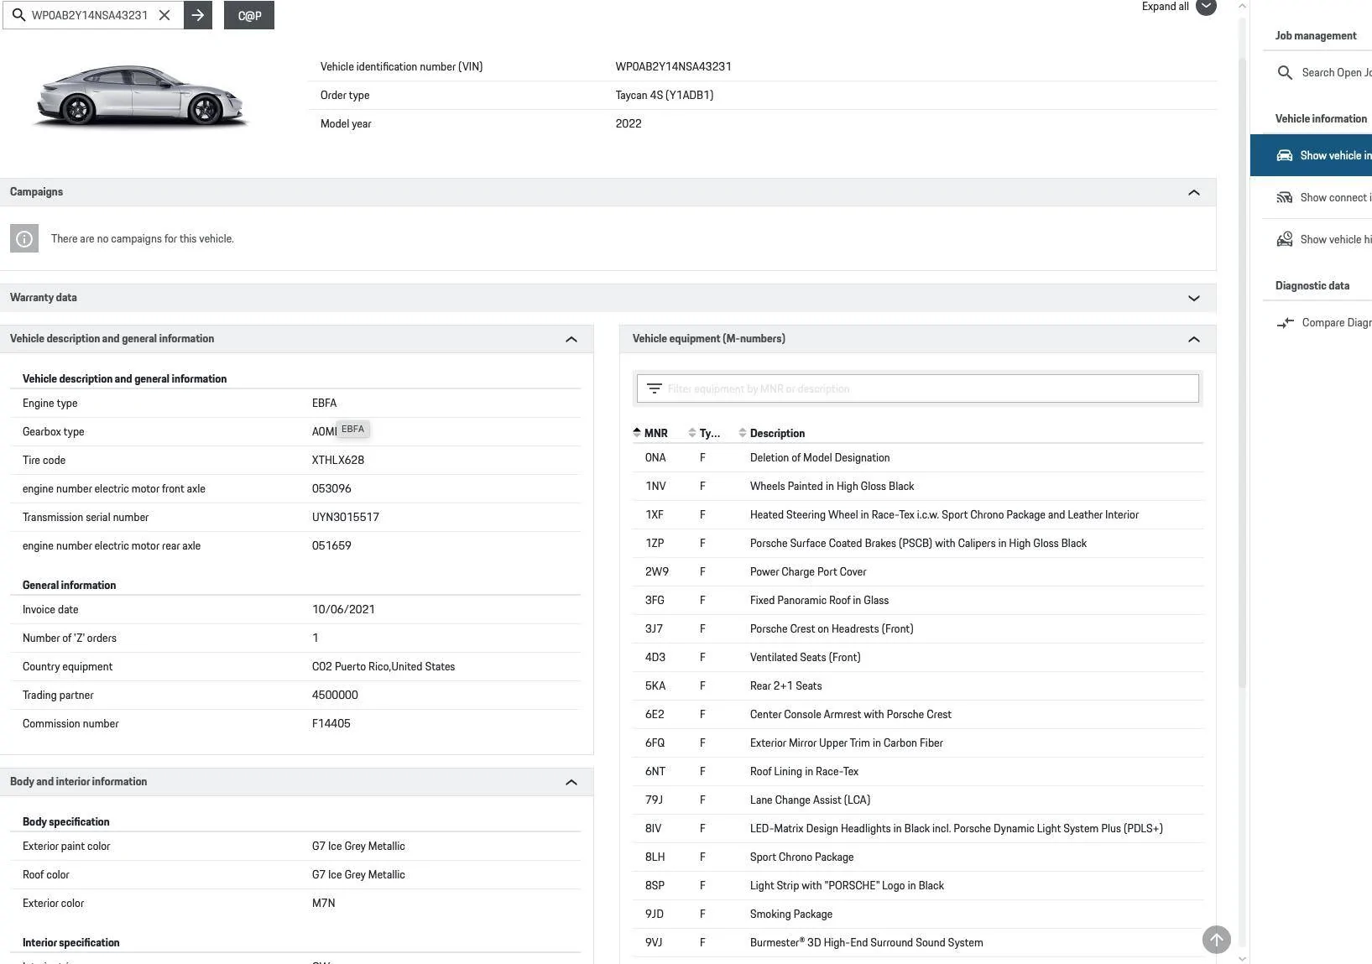This screenshot has width=1372, height=964.
Task: Click the car icon in sidebar
Action: pyautogui.click(x=1285, y=155)
